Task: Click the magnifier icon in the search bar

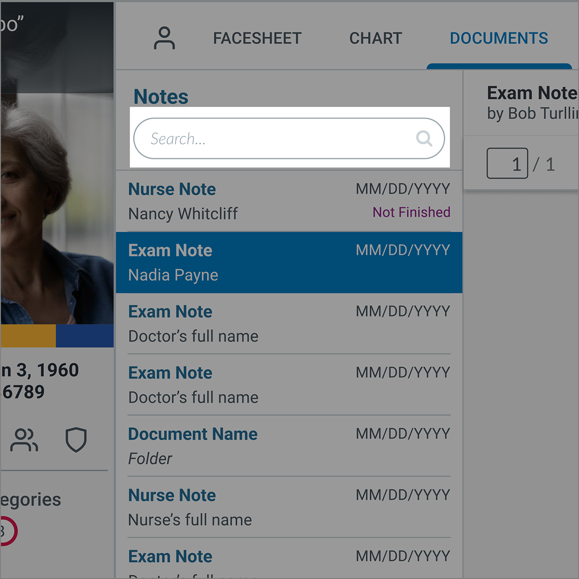Action: point(424,138)
